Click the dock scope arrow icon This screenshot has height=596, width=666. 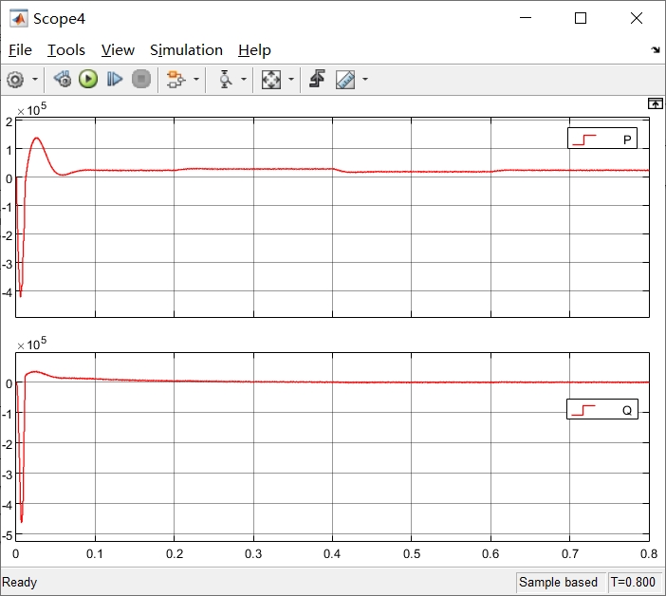tap(656, 49)
